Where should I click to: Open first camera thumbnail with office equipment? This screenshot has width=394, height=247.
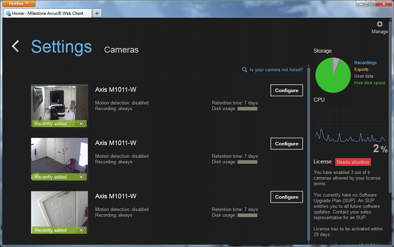[x=59, y=106]
